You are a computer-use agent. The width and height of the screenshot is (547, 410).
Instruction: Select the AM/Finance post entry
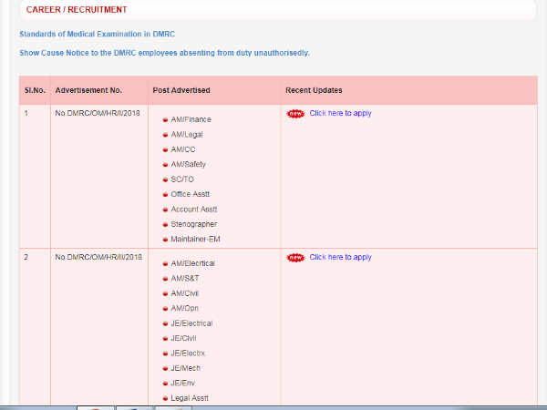pos(191,119)
